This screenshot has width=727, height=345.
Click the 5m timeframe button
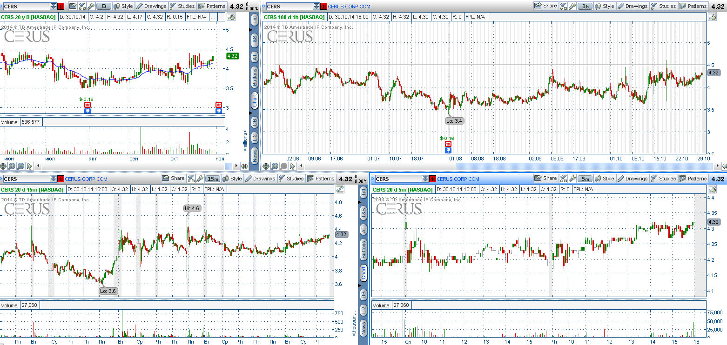(x=585, y=179)
